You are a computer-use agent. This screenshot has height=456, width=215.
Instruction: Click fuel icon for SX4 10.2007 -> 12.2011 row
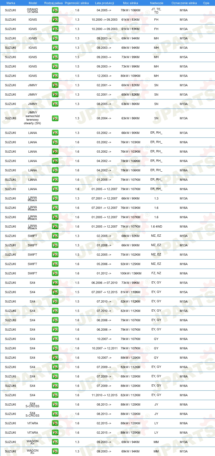click(55, 348)
